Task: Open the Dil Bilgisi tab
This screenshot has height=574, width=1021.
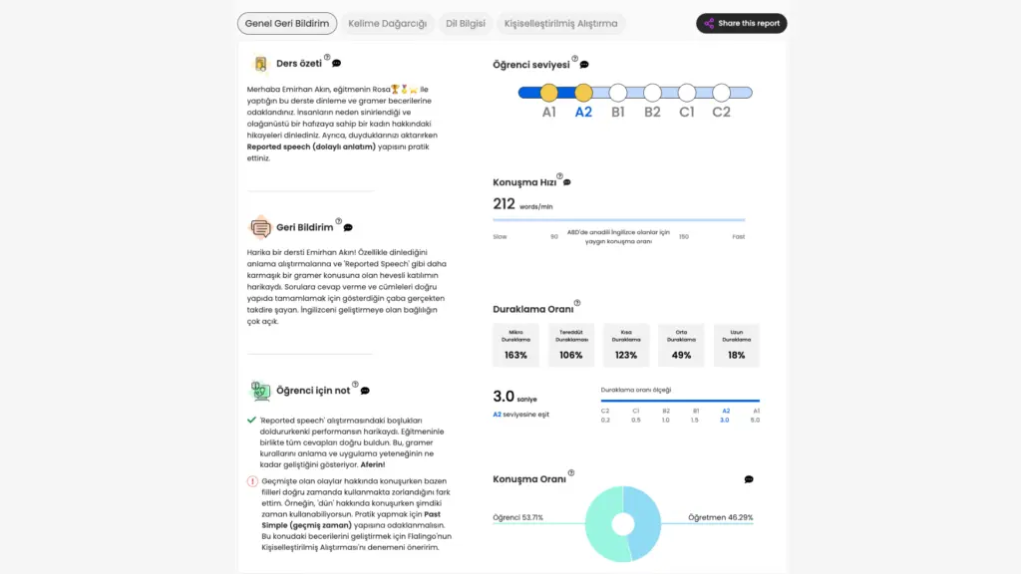Action: 465,23
